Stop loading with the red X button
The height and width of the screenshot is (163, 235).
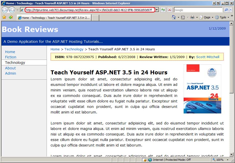(170, 10)
